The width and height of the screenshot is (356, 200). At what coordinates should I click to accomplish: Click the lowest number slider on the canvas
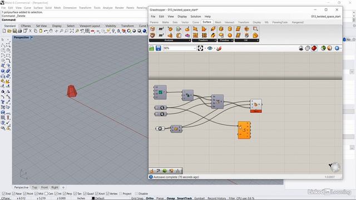coord(160,128)
